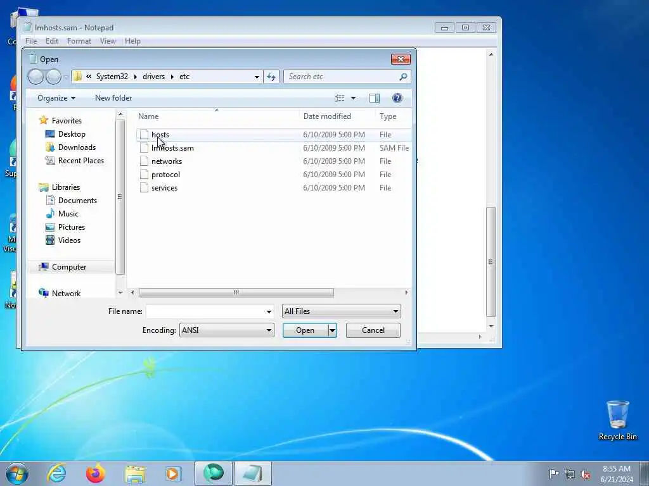Select the services file icon
This screenshot has height=486, width=649.
[144, 187]
